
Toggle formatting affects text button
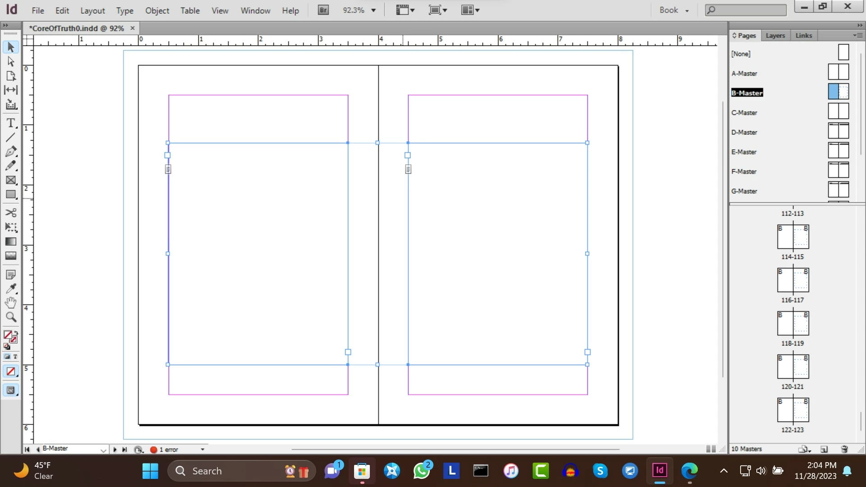point(15,357)
